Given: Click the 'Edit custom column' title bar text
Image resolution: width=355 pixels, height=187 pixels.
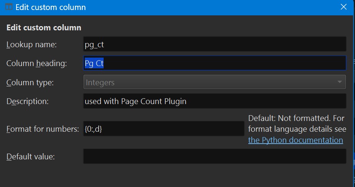Looking at the screenshot, I should pyautogui.click(x=51, y=7).
